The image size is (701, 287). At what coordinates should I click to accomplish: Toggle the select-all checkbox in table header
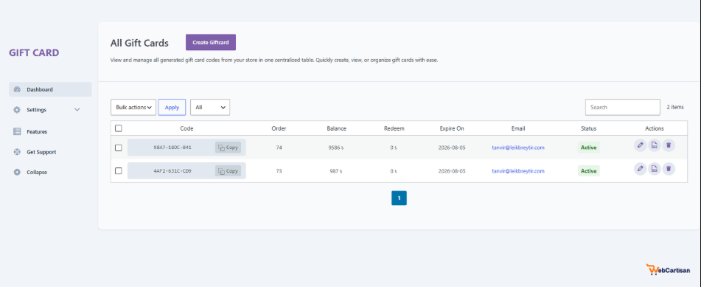tap(119, 128)
